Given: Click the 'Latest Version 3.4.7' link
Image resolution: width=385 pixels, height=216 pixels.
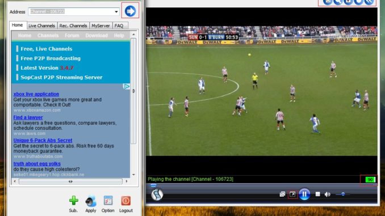Looking at the screenshot, I should coord(47,68).
